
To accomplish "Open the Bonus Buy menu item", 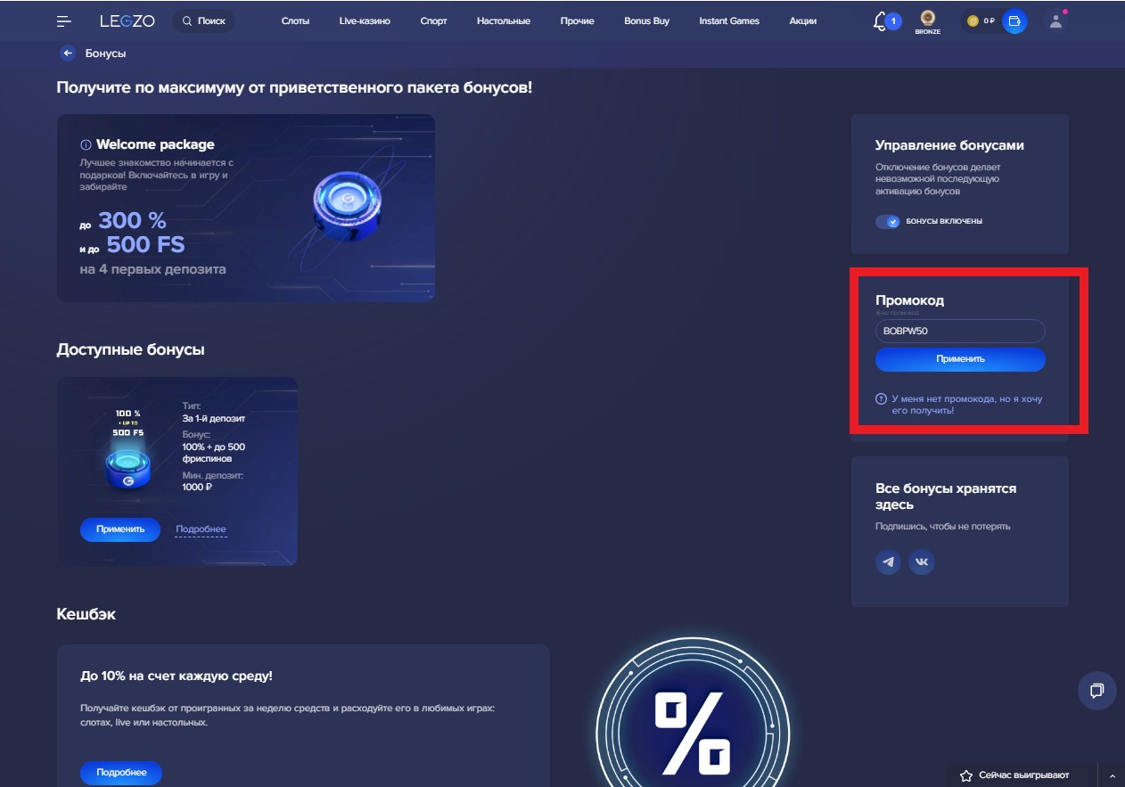I will (x=646, y=21).
